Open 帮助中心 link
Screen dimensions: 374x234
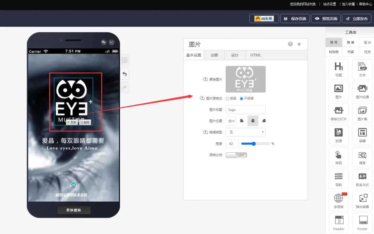click(365, 4)
